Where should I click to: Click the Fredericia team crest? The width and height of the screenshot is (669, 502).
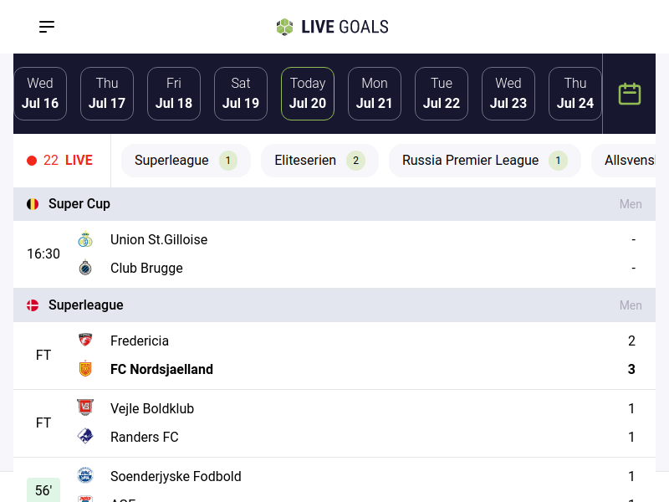(x=85, y=341)
